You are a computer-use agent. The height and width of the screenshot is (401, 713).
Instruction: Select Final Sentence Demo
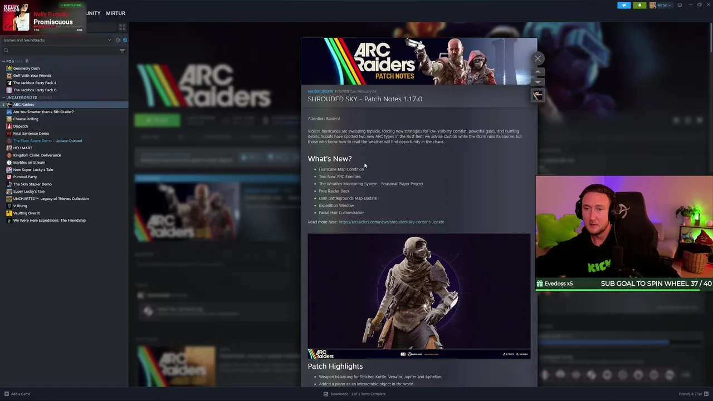coord(31,134)
